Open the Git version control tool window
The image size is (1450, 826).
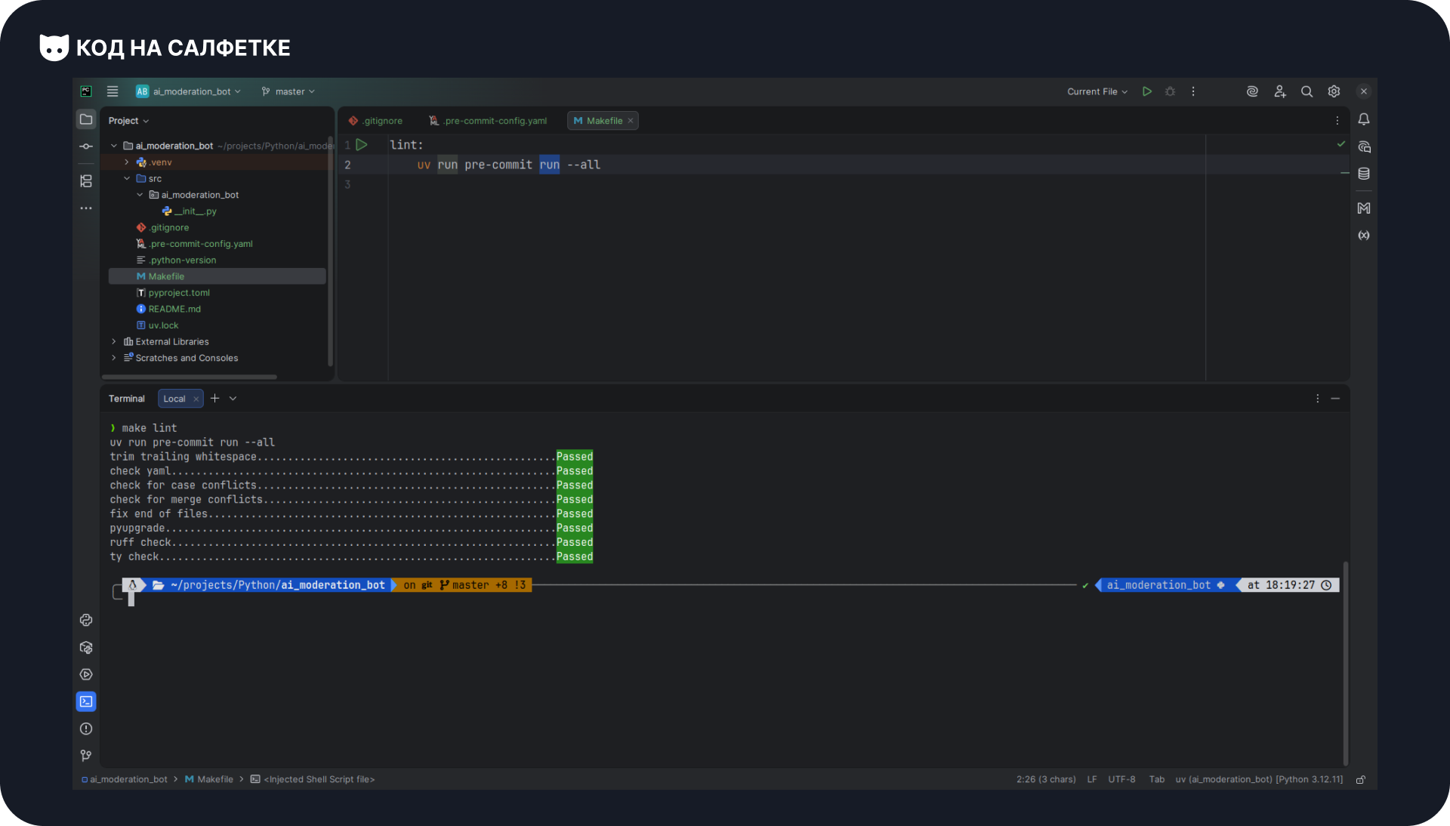pos(86,756)
